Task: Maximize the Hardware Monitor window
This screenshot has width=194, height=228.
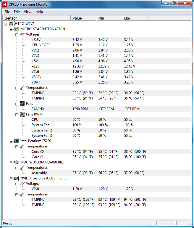Action: (174, 3)
